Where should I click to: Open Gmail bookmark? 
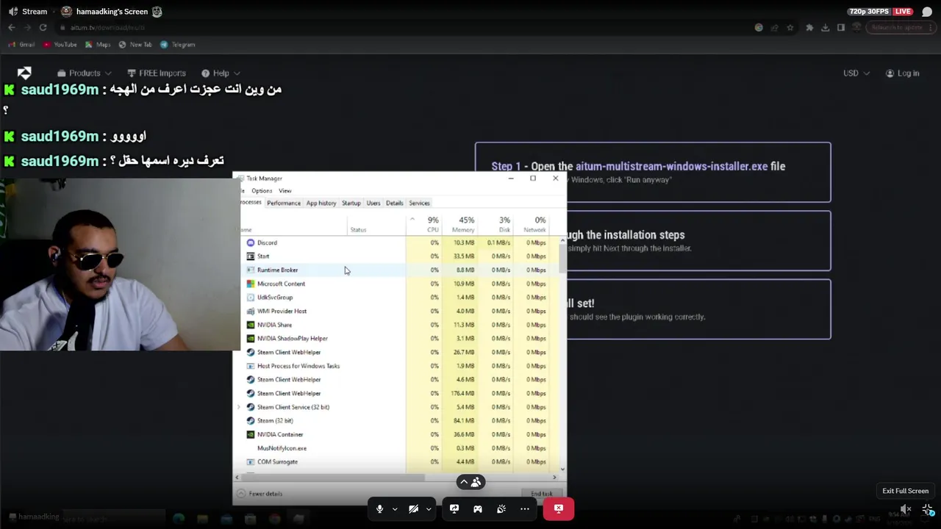pyautogui.click(x=21, y=45)
